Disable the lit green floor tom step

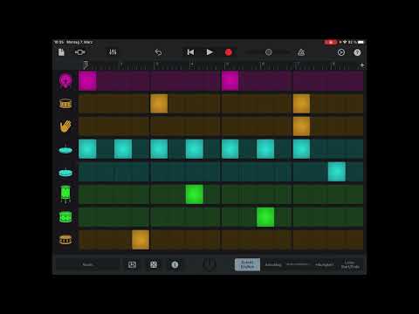point(195,195)
